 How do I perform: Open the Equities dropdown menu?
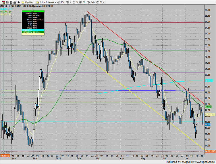click(x=28, y=2)
